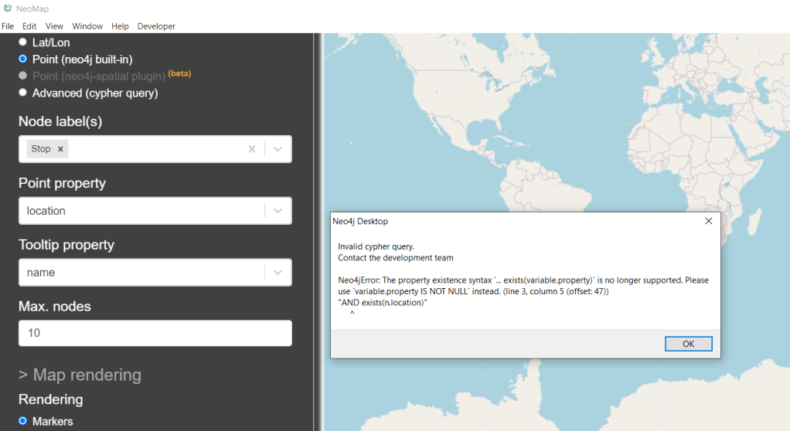Open the Point property location dropdown
Screen dimensions: 790x431
click(278, 211)
